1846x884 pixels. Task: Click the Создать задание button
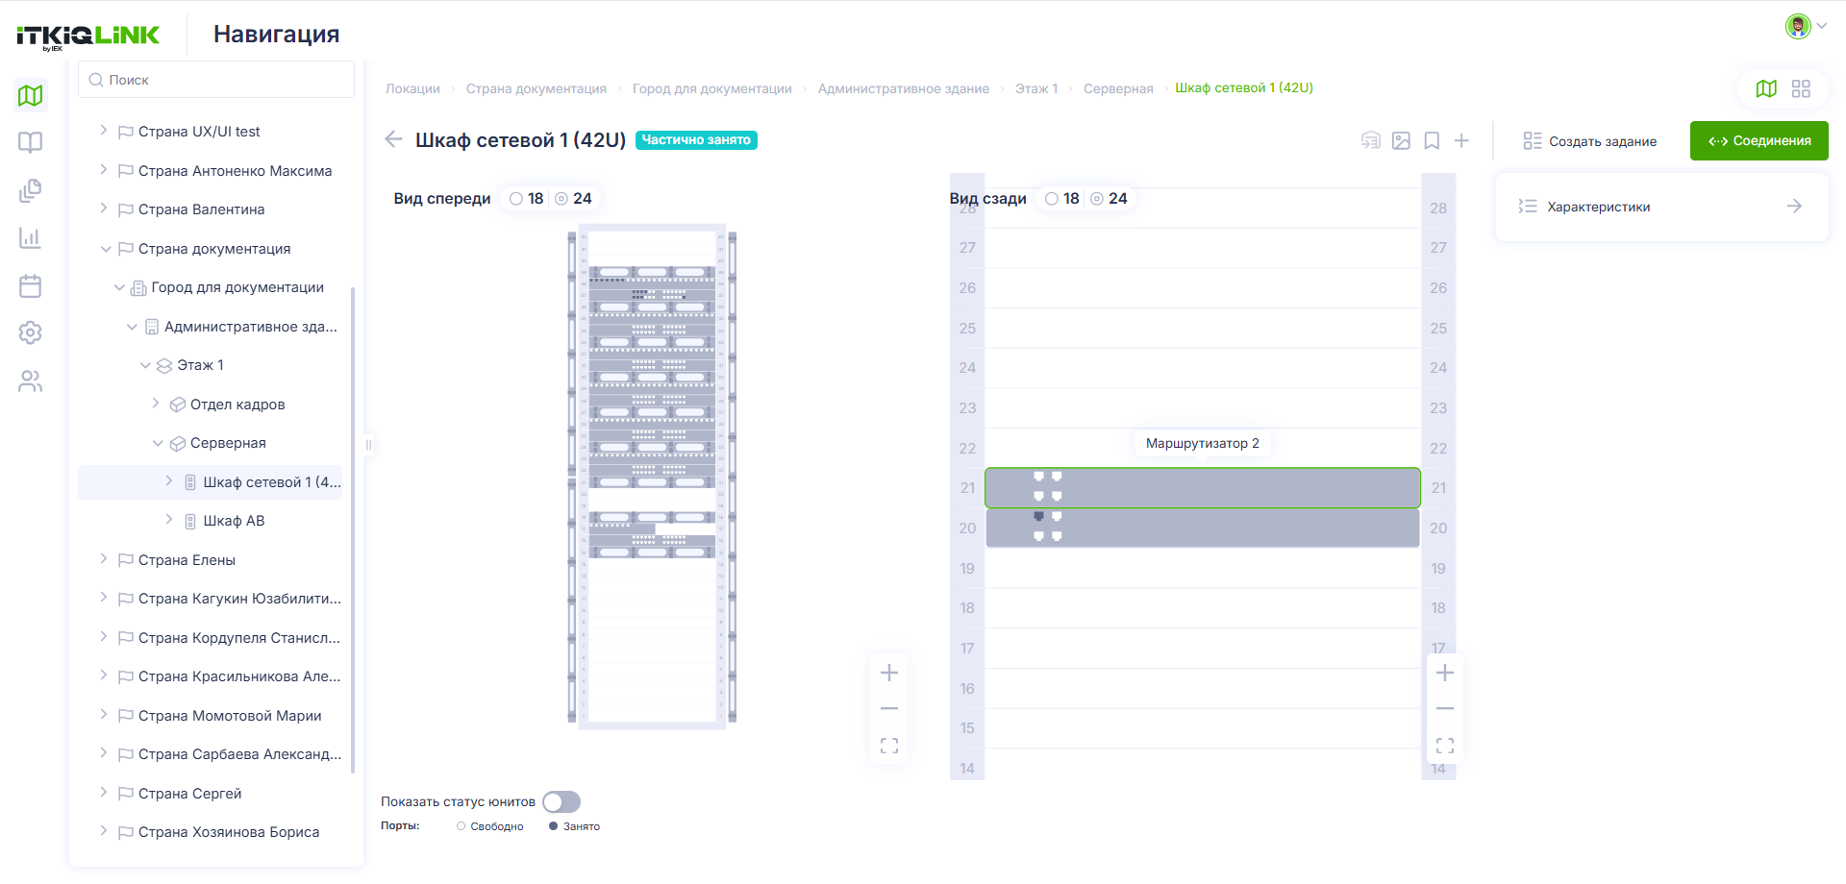click(x=1590, y=141)
